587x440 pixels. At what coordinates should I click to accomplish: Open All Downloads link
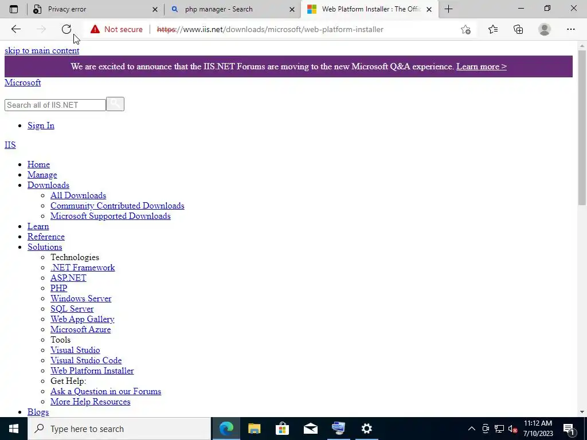pos(78,195)
